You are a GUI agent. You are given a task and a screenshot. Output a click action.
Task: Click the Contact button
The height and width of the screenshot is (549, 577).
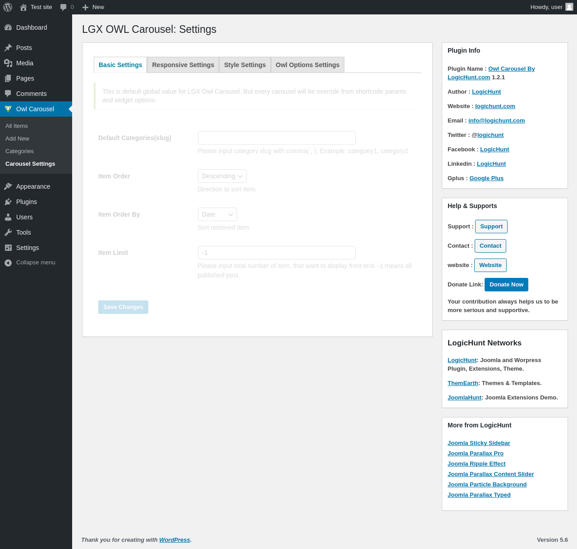pyautogui.click(x=490, y=246)
